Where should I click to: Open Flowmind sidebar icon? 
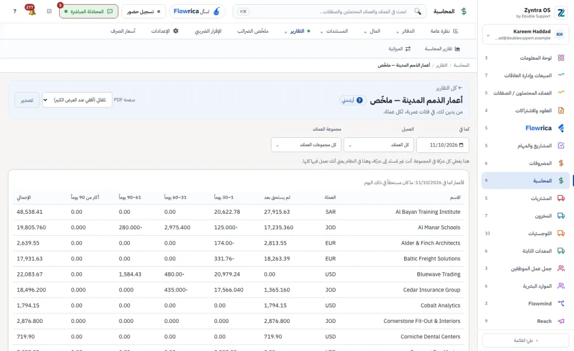(x=561, y=303)
